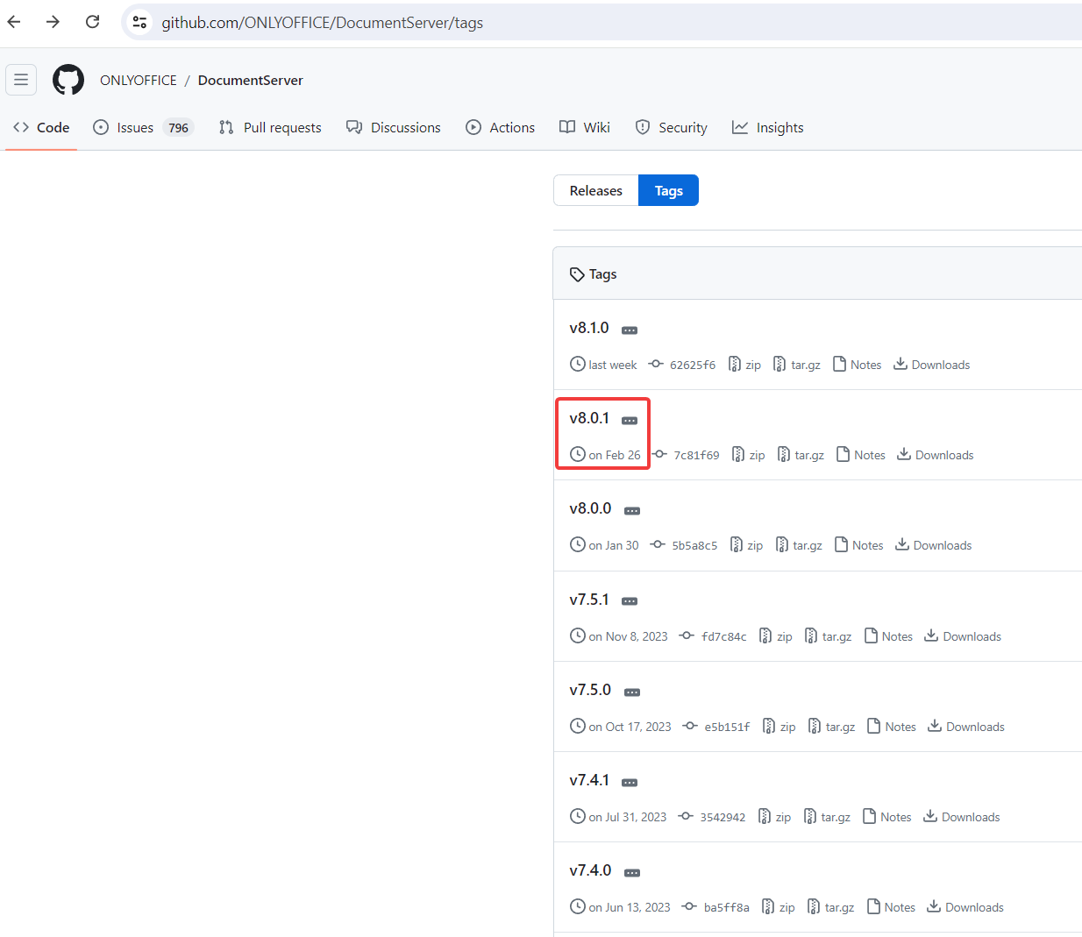View Notes for v8.0.0

858,545
